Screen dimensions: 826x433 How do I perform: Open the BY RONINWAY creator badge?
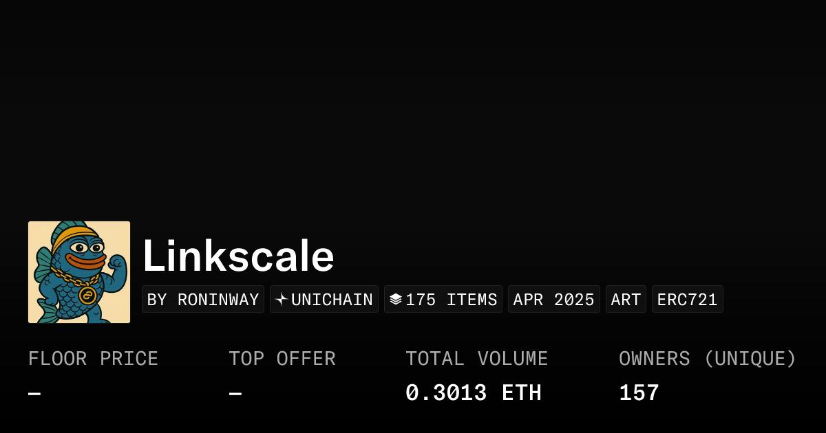(203, 300)
